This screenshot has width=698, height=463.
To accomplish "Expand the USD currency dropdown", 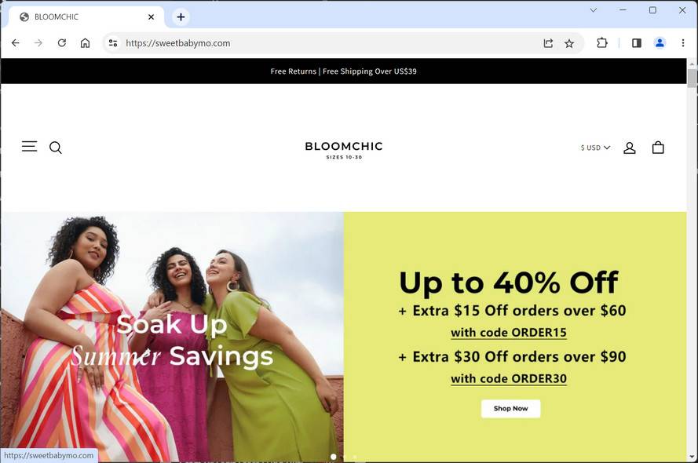I will point(595,148).
